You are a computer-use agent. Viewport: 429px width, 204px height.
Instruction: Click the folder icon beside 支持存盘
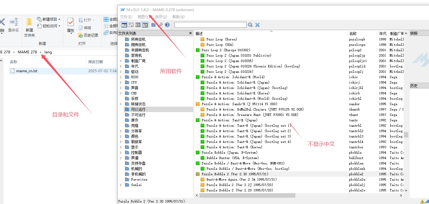pyautogui.click(x=127, y=163)
